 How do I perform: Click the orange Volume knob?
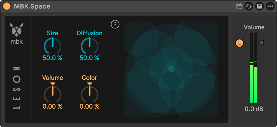(52, 93)
